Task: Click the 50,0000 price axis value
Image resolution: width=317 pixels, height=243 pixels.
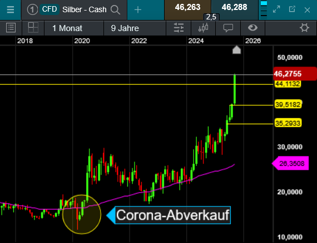Action: [290, 58]
